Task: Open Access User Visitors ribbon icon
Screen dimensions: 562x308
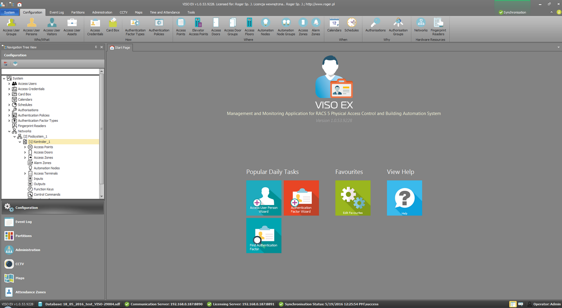Action: coord(52,27)
